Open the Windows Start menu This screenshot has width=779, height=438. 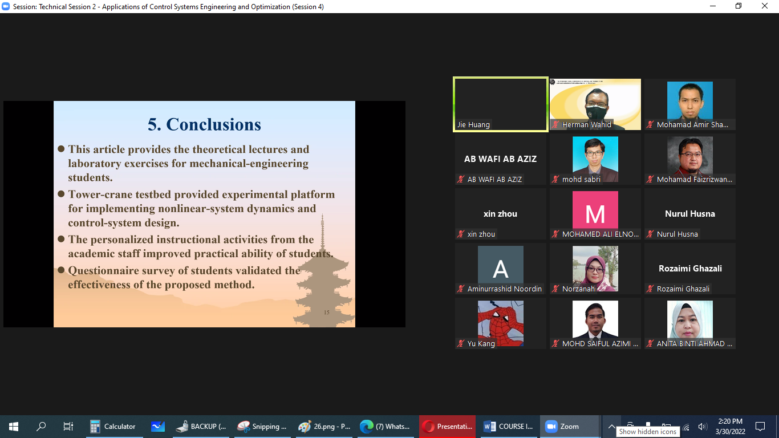coord(14,427)
